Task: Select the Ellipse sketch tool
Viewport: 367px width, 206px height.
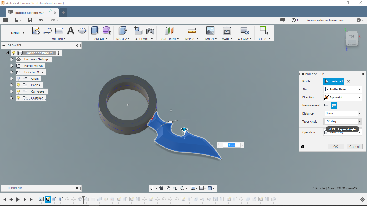Action: point(82,31)
